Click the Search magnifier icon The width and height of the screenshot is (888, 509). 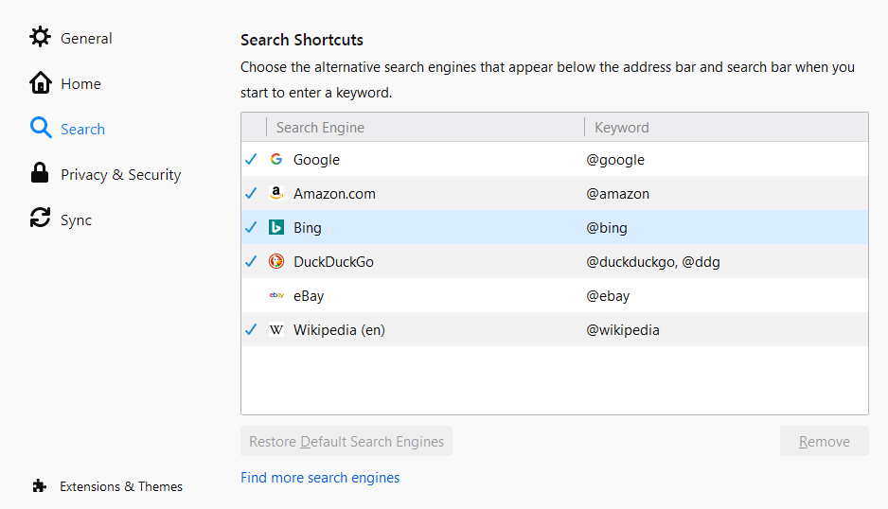41,128
